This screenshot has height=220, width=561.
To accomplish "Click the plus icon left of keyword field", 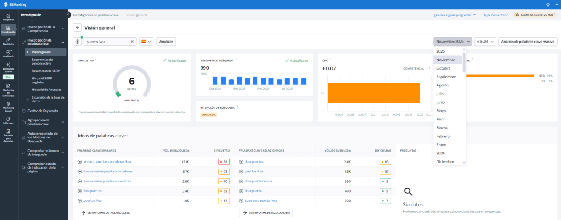I will [x=77, y=42].
